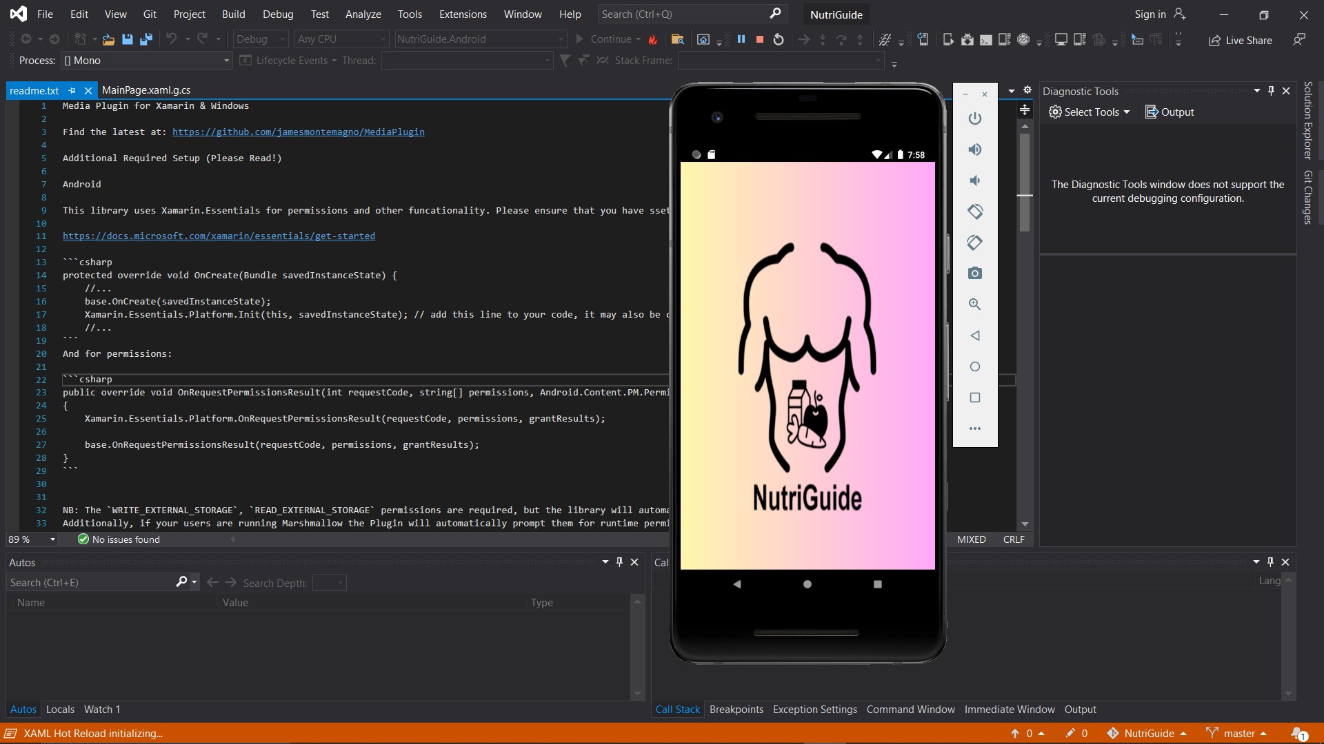This screenshot has width=1324, height=744.
Task: Open the Android Adb command prompt icon
Action: (x=986, y=40)
